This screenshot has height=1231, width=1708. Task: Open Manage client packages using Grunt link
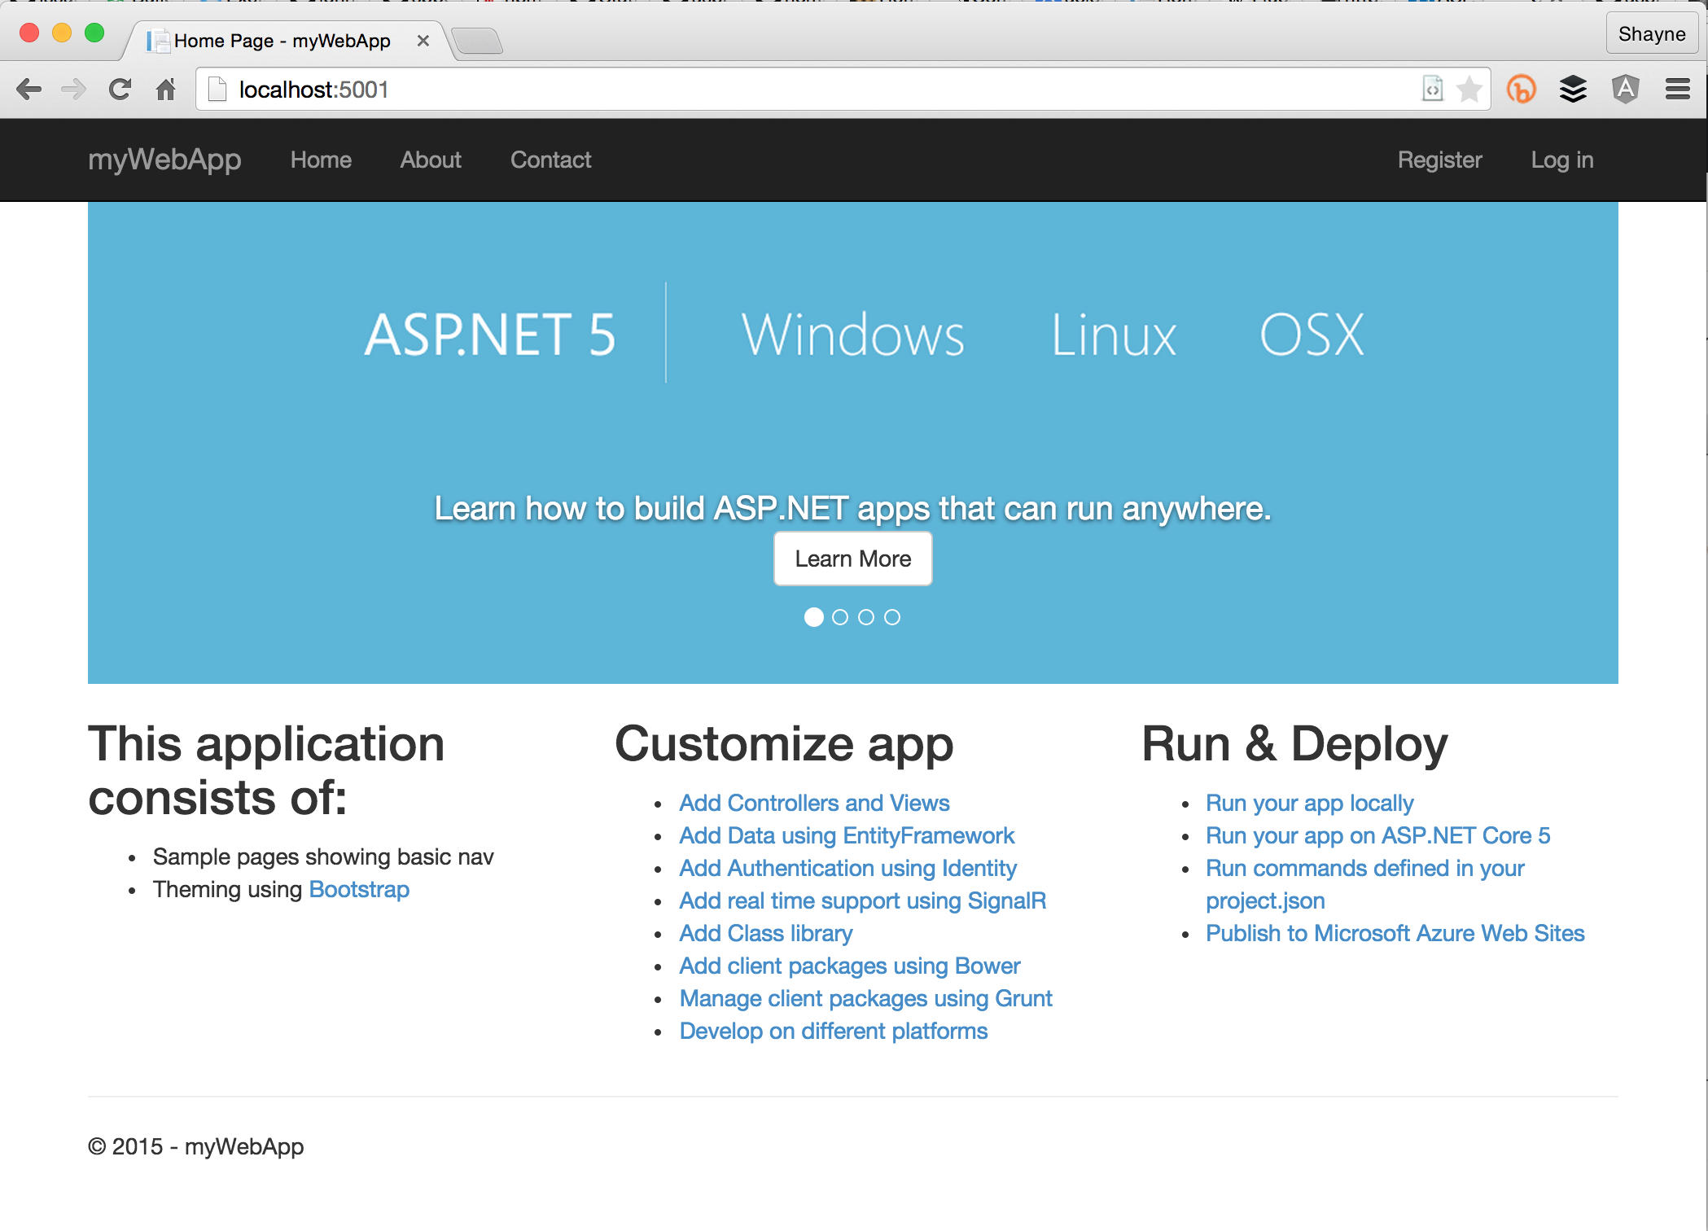tap(866, 998)
